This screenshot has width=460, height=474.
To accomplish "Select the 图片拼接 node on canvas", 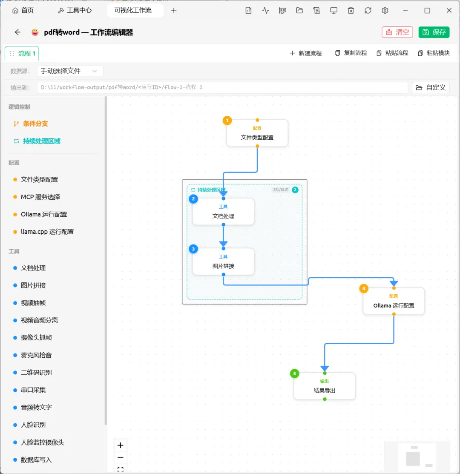I will coord(223,261).
